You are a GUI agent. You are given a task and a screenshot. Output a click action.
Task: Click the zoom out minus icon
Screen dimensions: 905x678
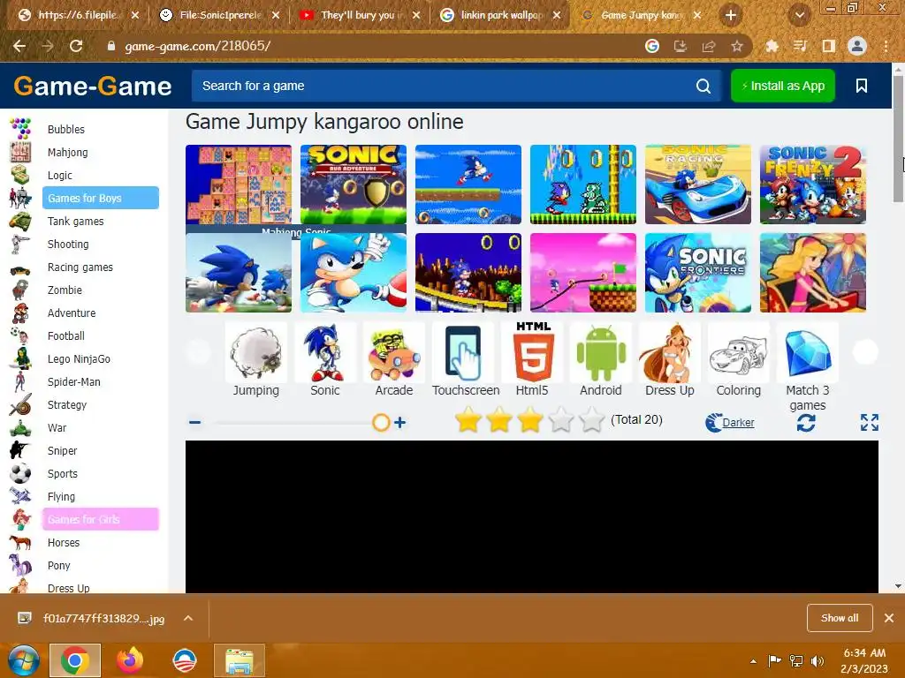pyautogui.click(x=195, y=423)
